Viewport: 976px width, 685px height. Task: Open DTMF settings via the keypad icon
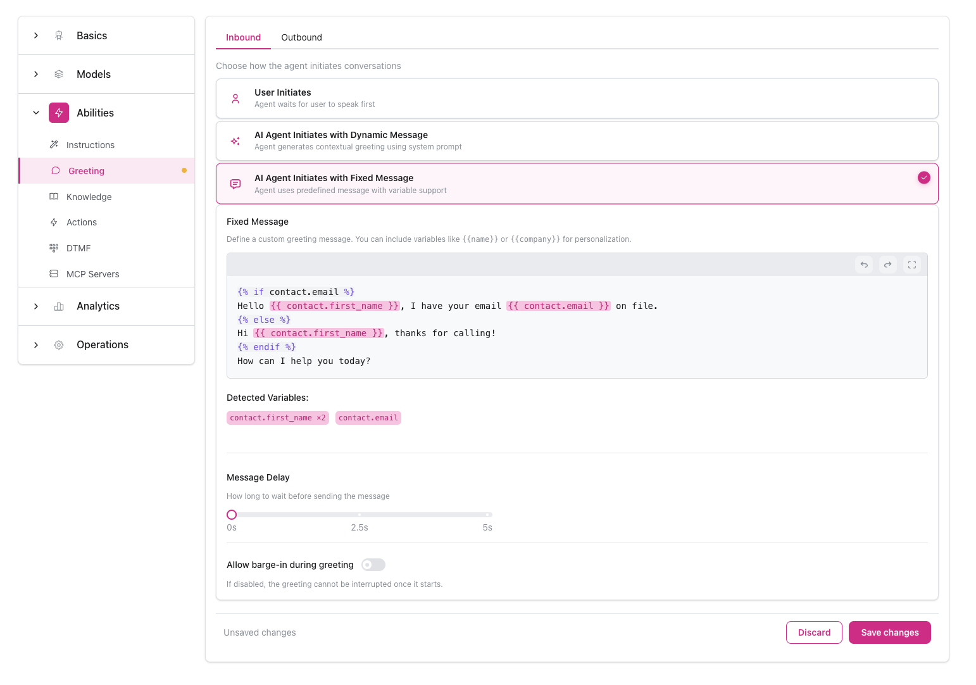54,248
